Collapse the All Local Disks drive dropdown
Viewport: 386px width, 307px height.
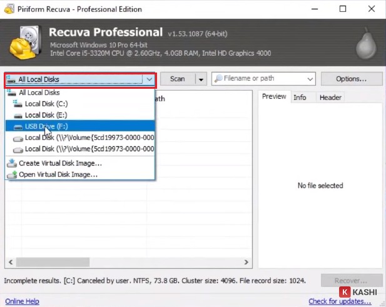click(x=149, y=79)
